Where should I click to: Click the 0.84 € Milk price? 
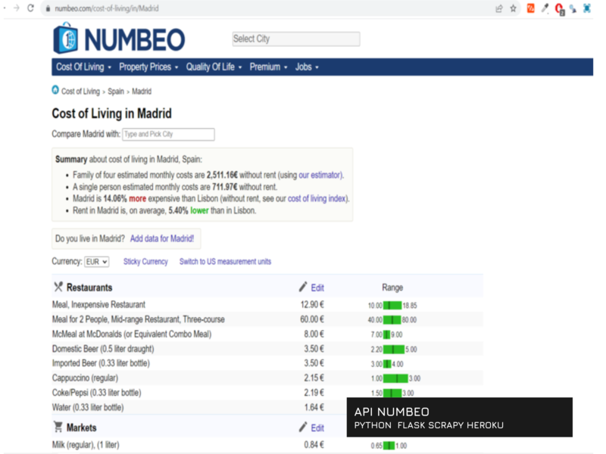314,445
